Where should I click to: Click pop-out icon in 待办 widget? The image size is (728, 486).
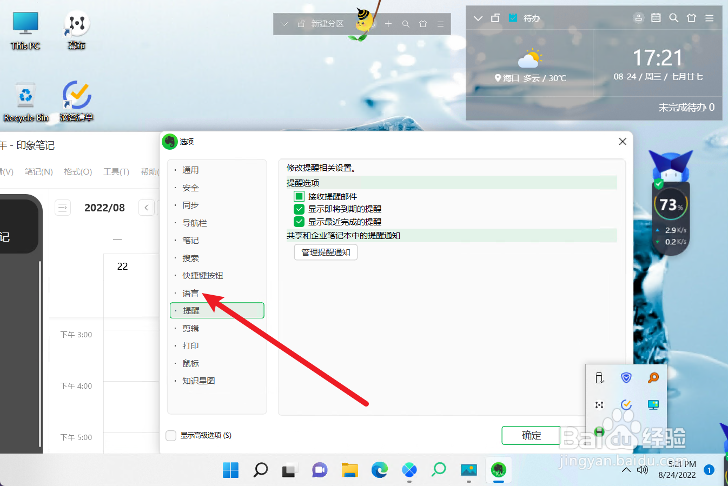click(x=495, y=18)
